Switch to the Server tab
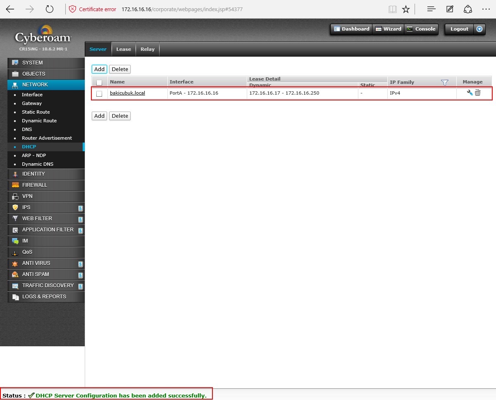This screenshot has width=496, height=400. (x=98, y=49)
